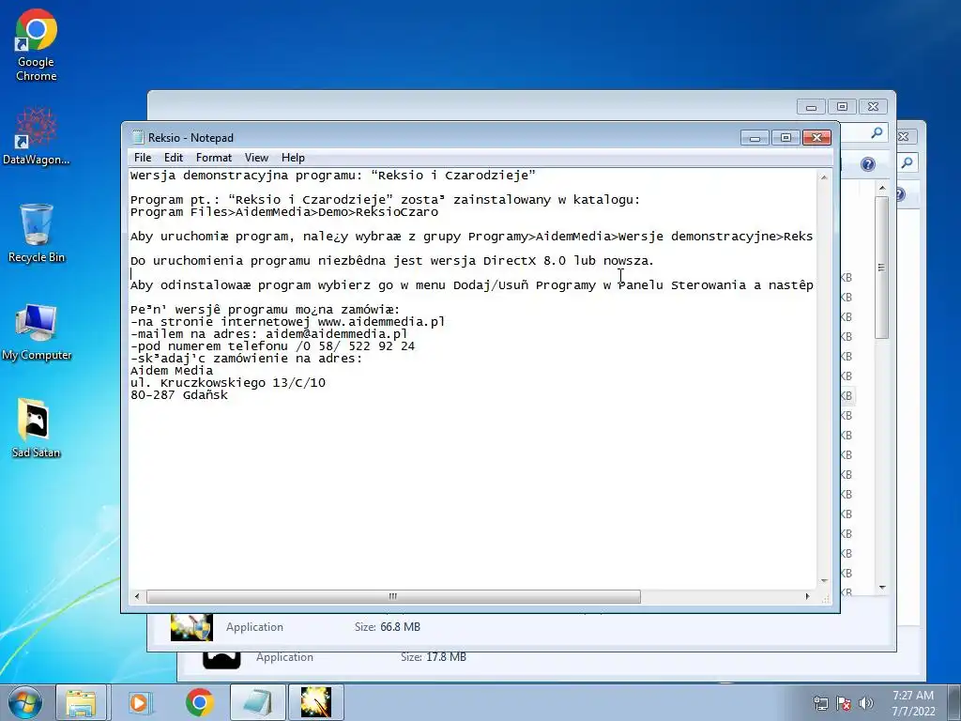Maximize the Explorer window behind Notepad

[842, 107]
